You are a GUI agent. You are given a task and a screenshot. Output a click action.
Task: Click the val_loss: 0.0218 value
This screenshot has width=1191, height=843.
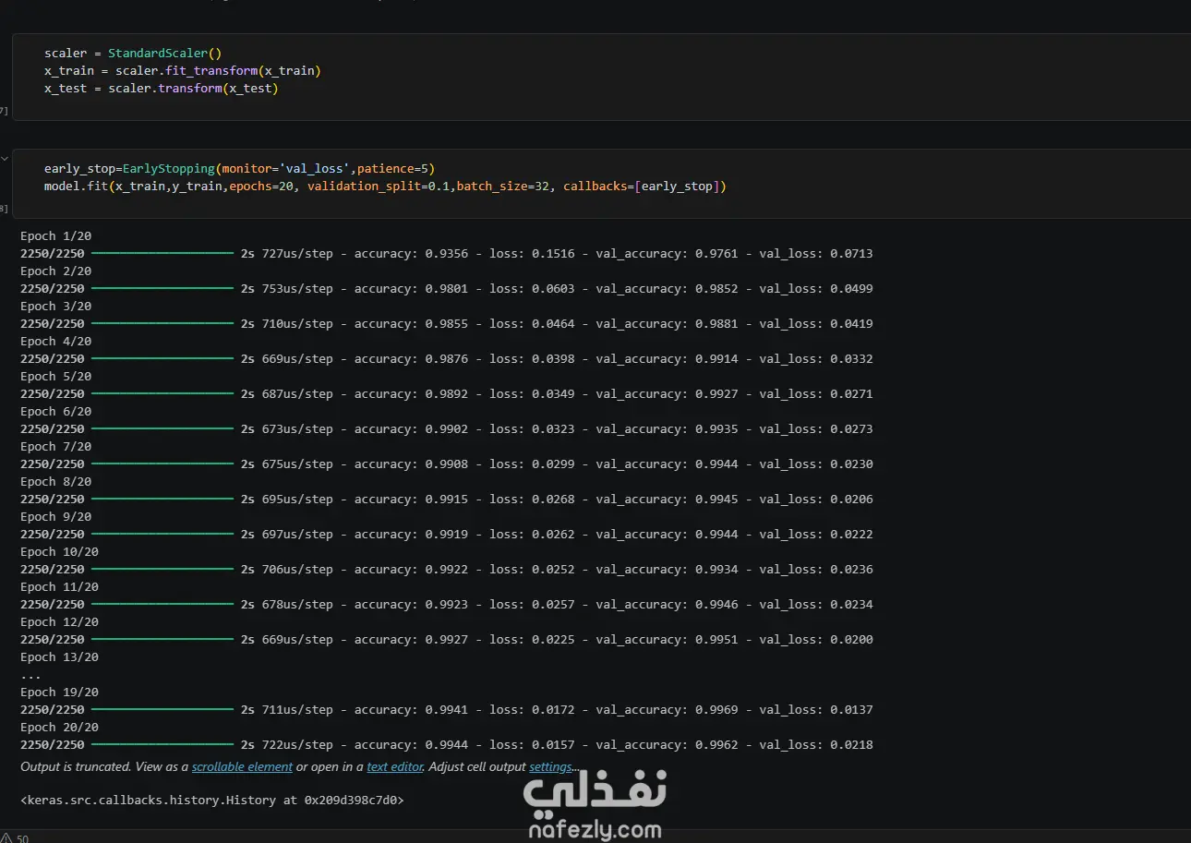pos(815,745)
